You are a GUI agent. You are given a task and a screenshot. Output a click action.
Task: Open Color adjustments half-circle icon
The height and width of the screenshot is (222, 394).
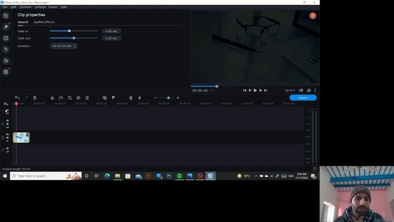[x=78, y=98]
